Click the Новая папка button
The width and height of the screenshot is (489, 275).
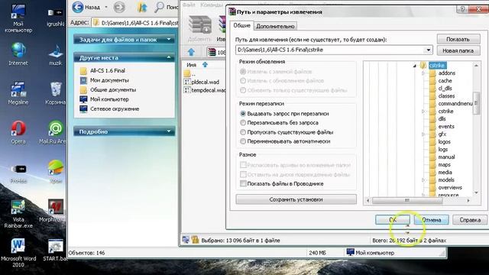[458, 50]
